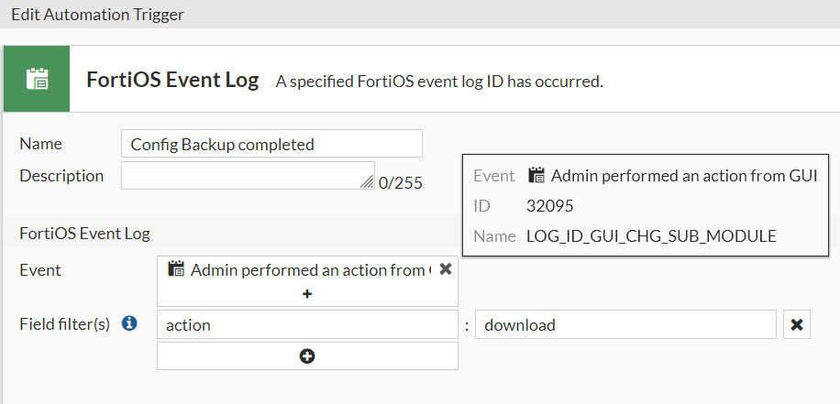Click the Edit Automation Trigger title

pyautogui.click(x=97, y=15)
